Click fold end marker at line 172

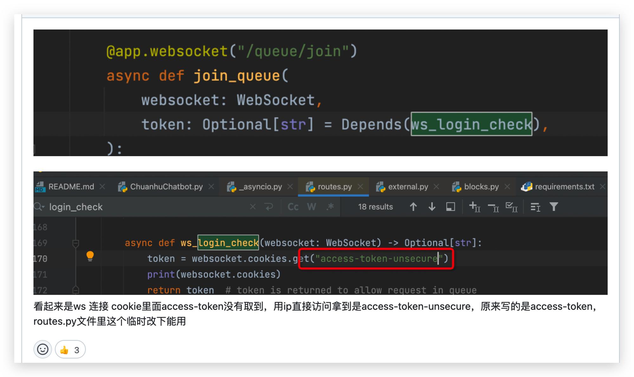pyautogui.click(x=75, y=290)
